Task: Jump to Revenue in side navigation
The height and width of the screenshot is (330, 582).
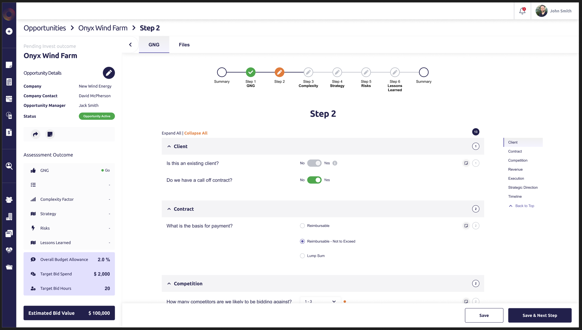Action: click(515, 169)
